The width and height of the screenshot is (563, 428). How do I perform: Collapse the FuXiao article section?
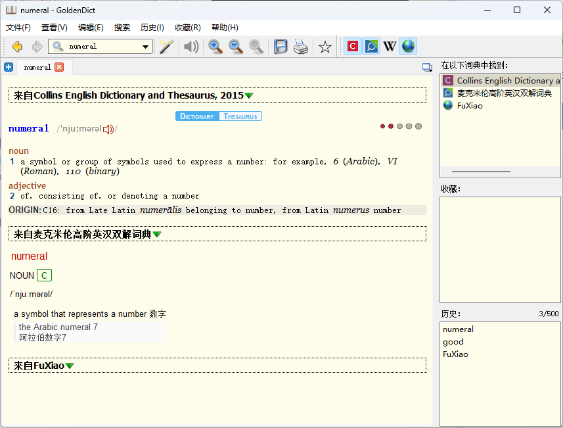click(70, 366)
